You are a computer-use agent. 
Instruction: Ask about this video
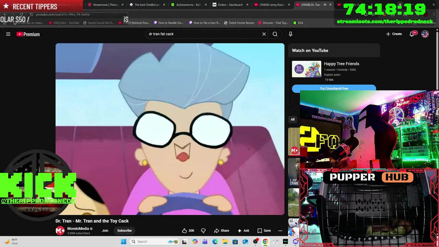pos(243,231)
